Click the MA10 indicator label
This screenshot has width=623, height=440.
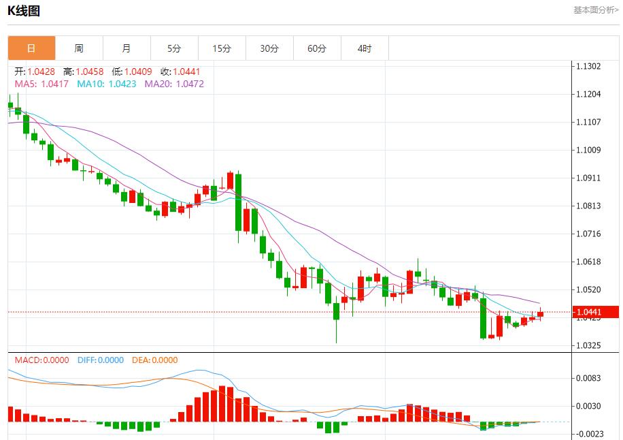click(106, 84)
